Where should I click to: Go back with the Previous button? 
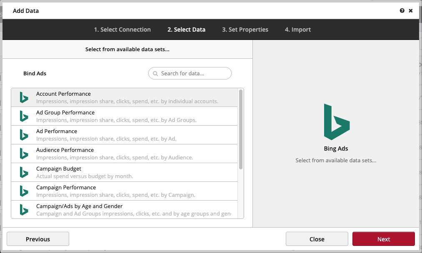(x=38, y=239)
